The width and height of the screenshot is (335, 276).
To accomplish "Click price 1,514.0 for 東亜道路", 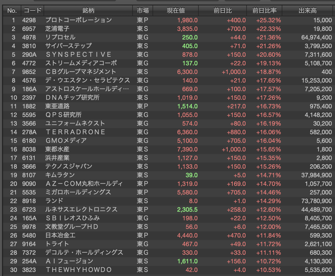I will [187, 106].
